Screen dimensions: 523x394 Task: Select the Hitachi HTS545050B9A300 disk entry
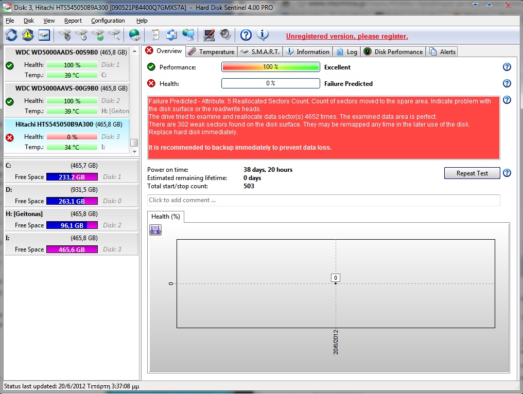pyautogui.click(x=67, y=136)
